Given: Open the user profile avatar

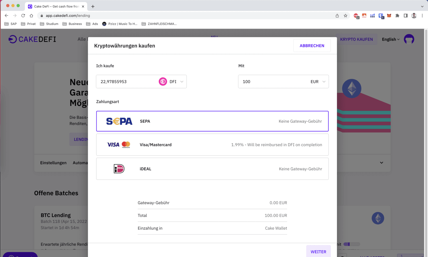Looking at the screenshot, I should coord(409,39).
